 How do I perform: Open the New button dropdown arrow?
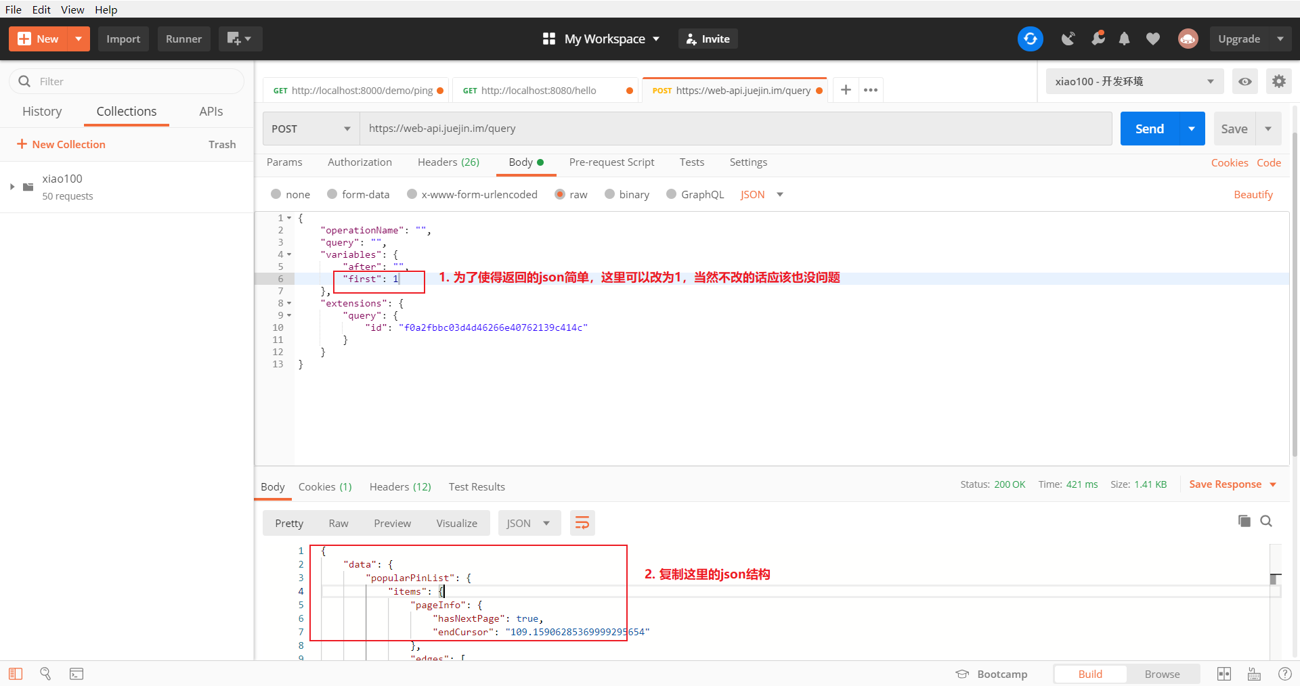(79, 39)
